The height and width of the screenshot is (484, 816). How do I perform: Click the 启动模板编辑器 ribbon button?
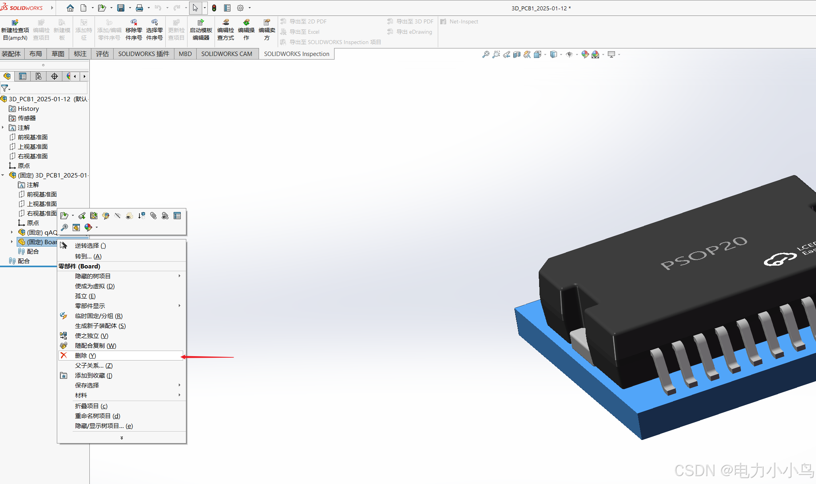pos(201,30)
